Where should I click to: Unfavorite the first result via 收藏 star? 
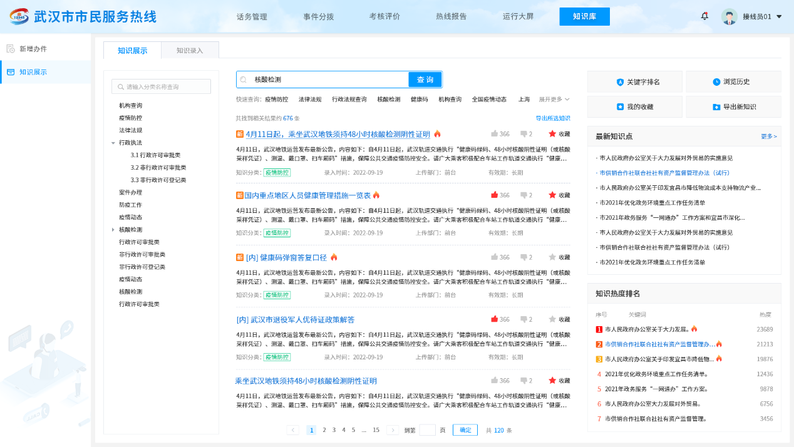point(552,134)
